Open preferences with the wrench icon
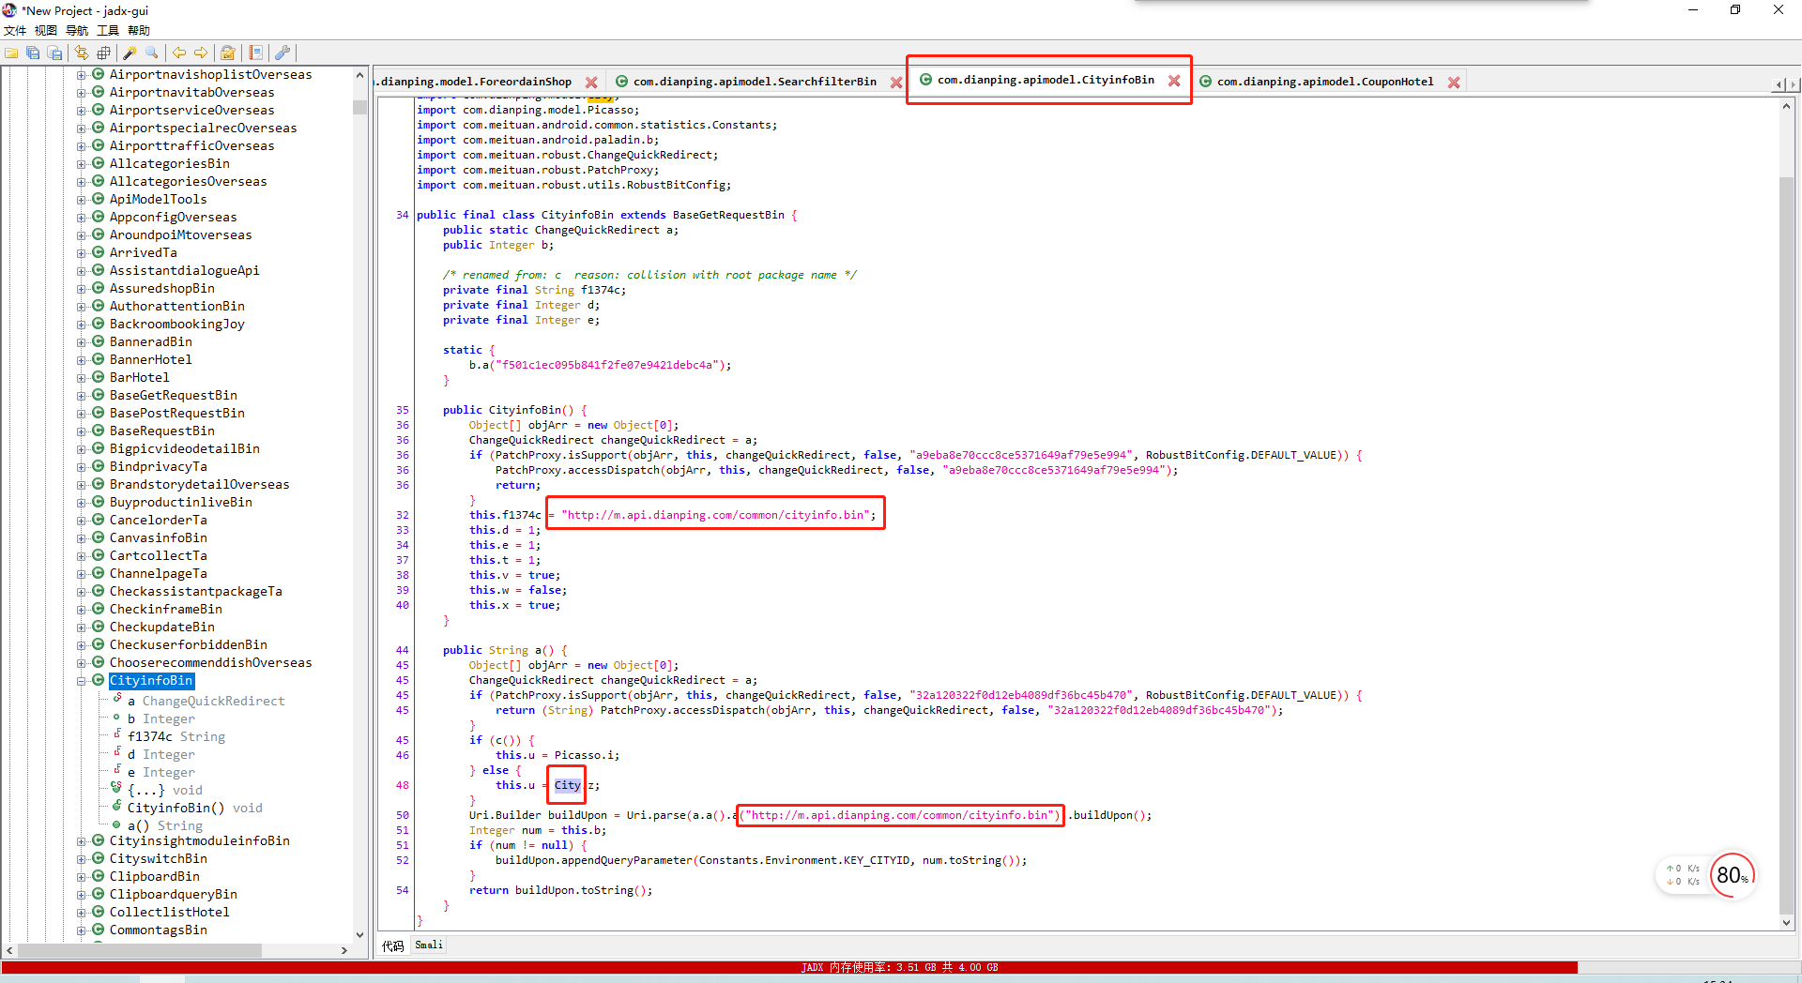 (x=283, y=53)
